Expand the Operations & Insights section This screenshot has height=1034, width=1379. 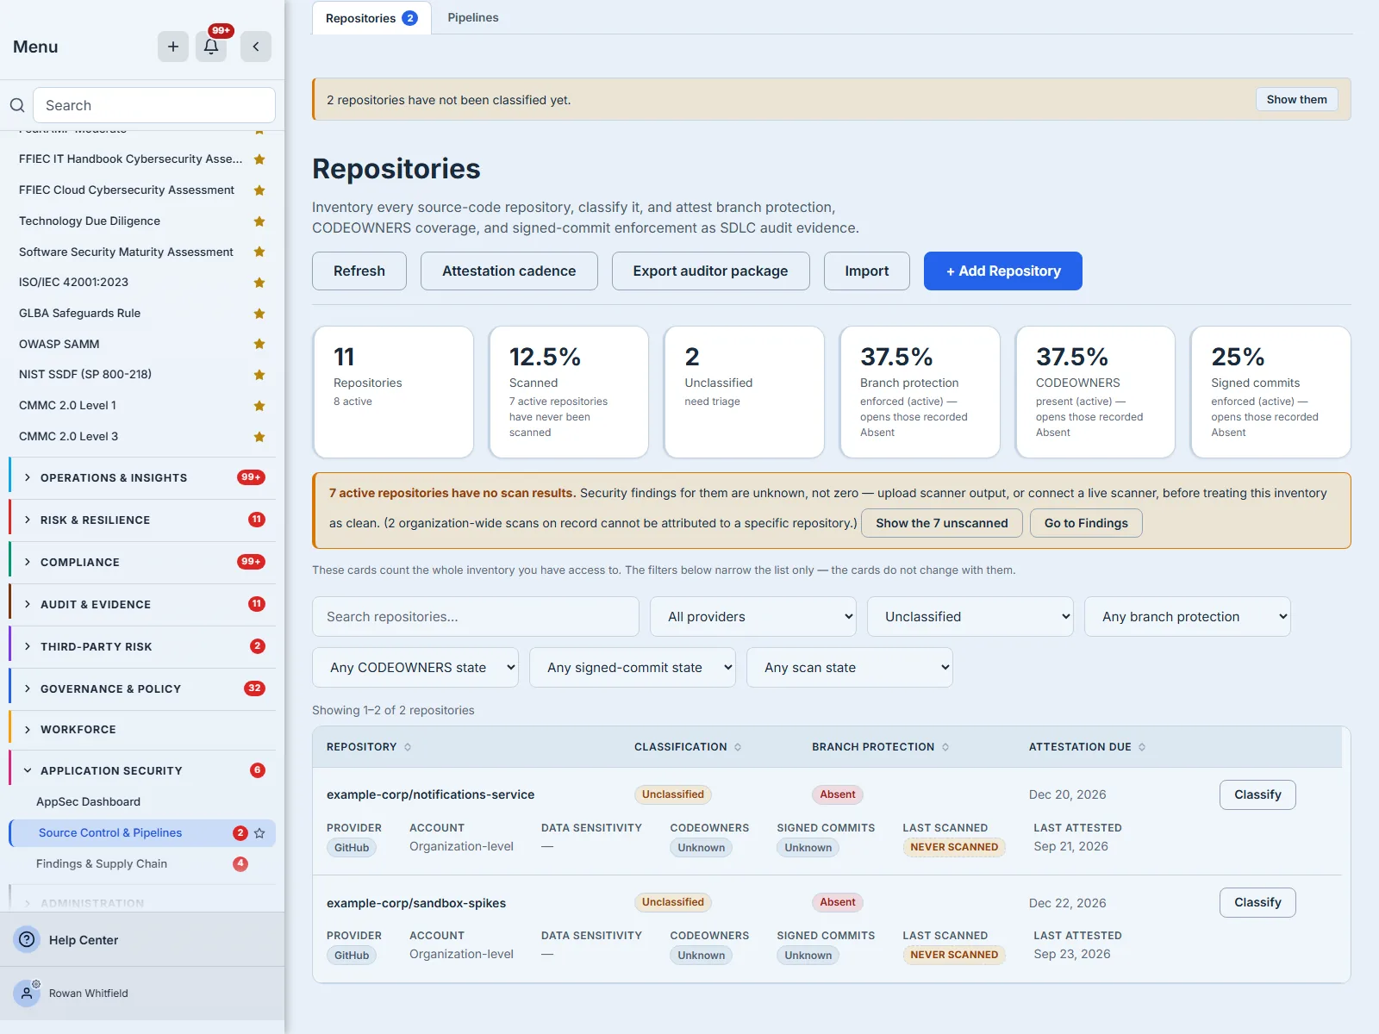coord(143,477)
